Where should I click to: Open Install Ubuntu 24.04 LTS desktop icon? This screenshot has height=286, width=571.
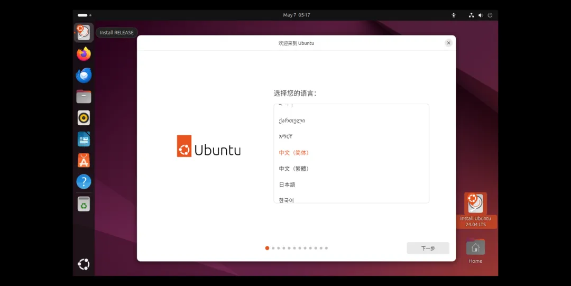[476, 210]
